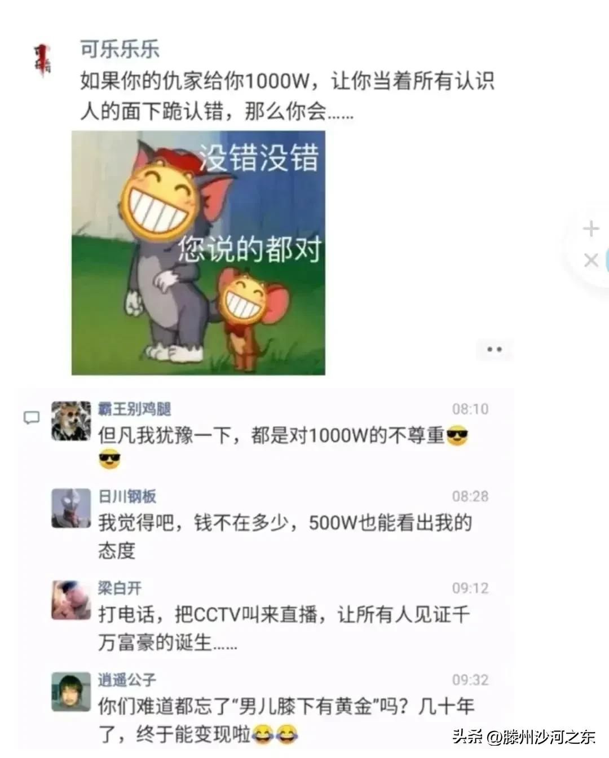Select the comment about CCTV直播
Viewport: 609px width, 758px height.
pos(284,628)
